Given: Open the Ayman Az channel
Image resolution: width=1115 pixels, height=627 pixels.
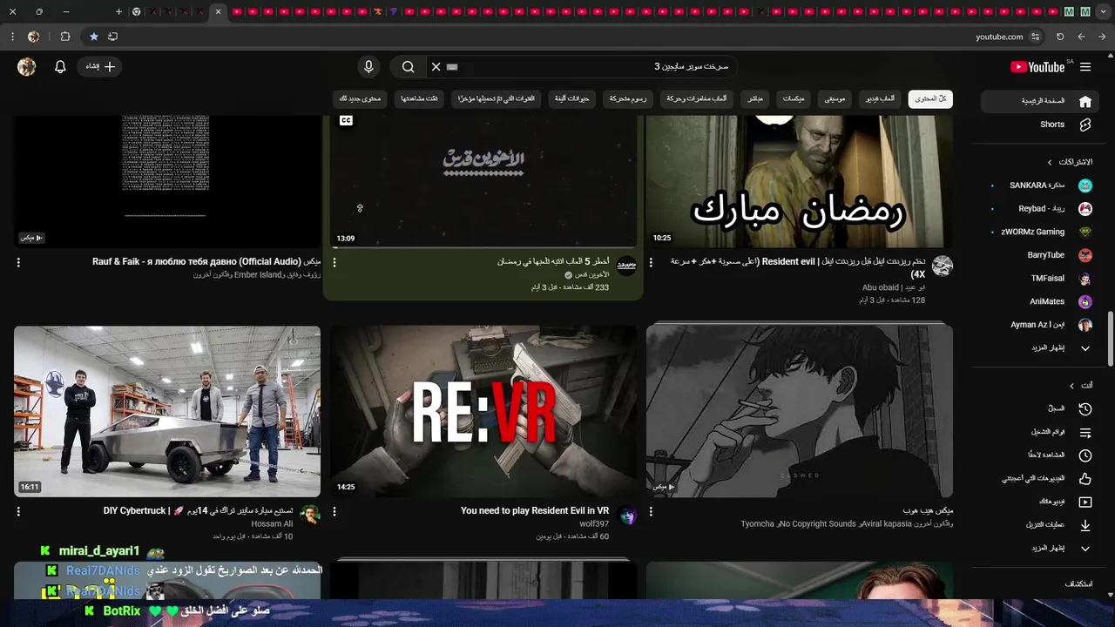Looking at the screenshot, I should (1038, 325).
